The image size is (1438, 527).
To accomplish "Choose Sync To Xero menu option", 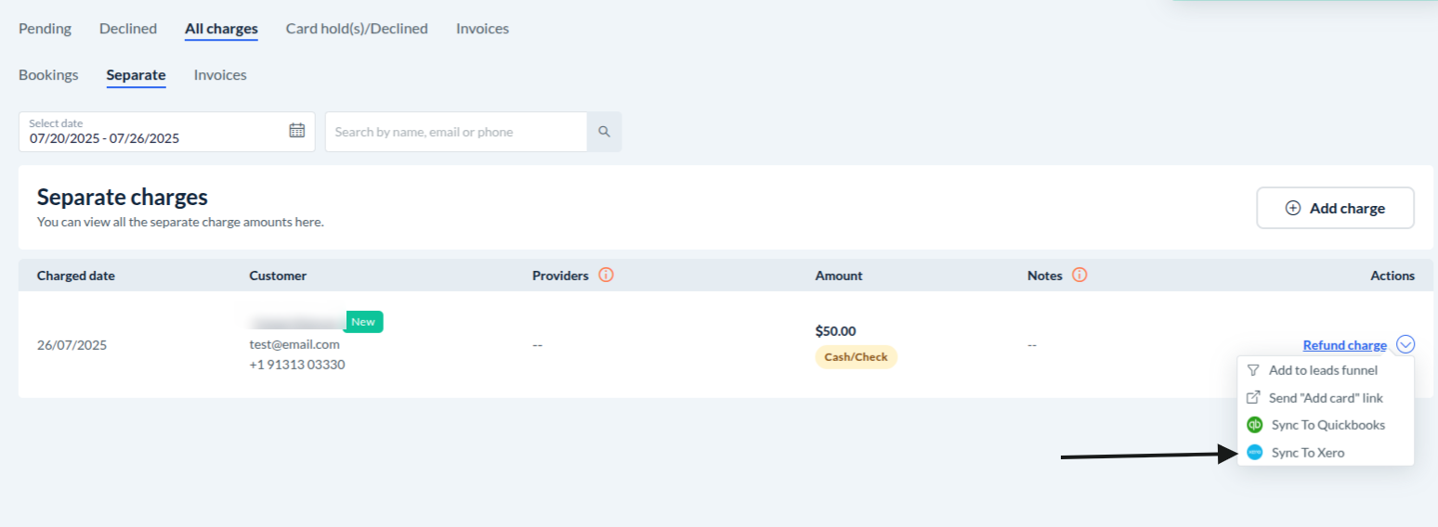I will (1307, 453).
